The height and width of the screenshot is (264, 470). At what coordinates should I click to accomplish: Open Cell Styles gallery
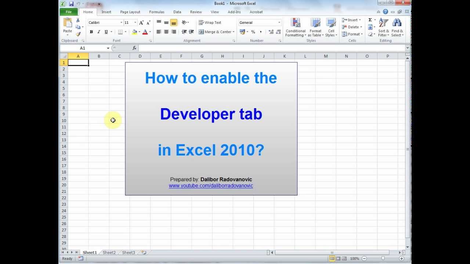point(331,27)
